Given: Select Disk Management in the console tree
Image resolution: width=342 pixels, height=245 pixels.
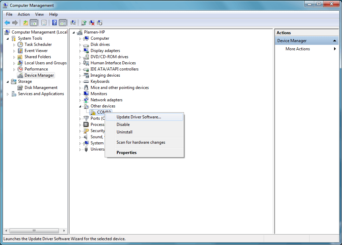Looking at the screenshot, I should [x=41, y=88].
